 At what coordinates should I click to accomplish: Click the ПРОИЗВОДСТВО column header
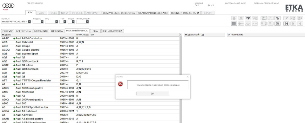click(x=85, y=35)
